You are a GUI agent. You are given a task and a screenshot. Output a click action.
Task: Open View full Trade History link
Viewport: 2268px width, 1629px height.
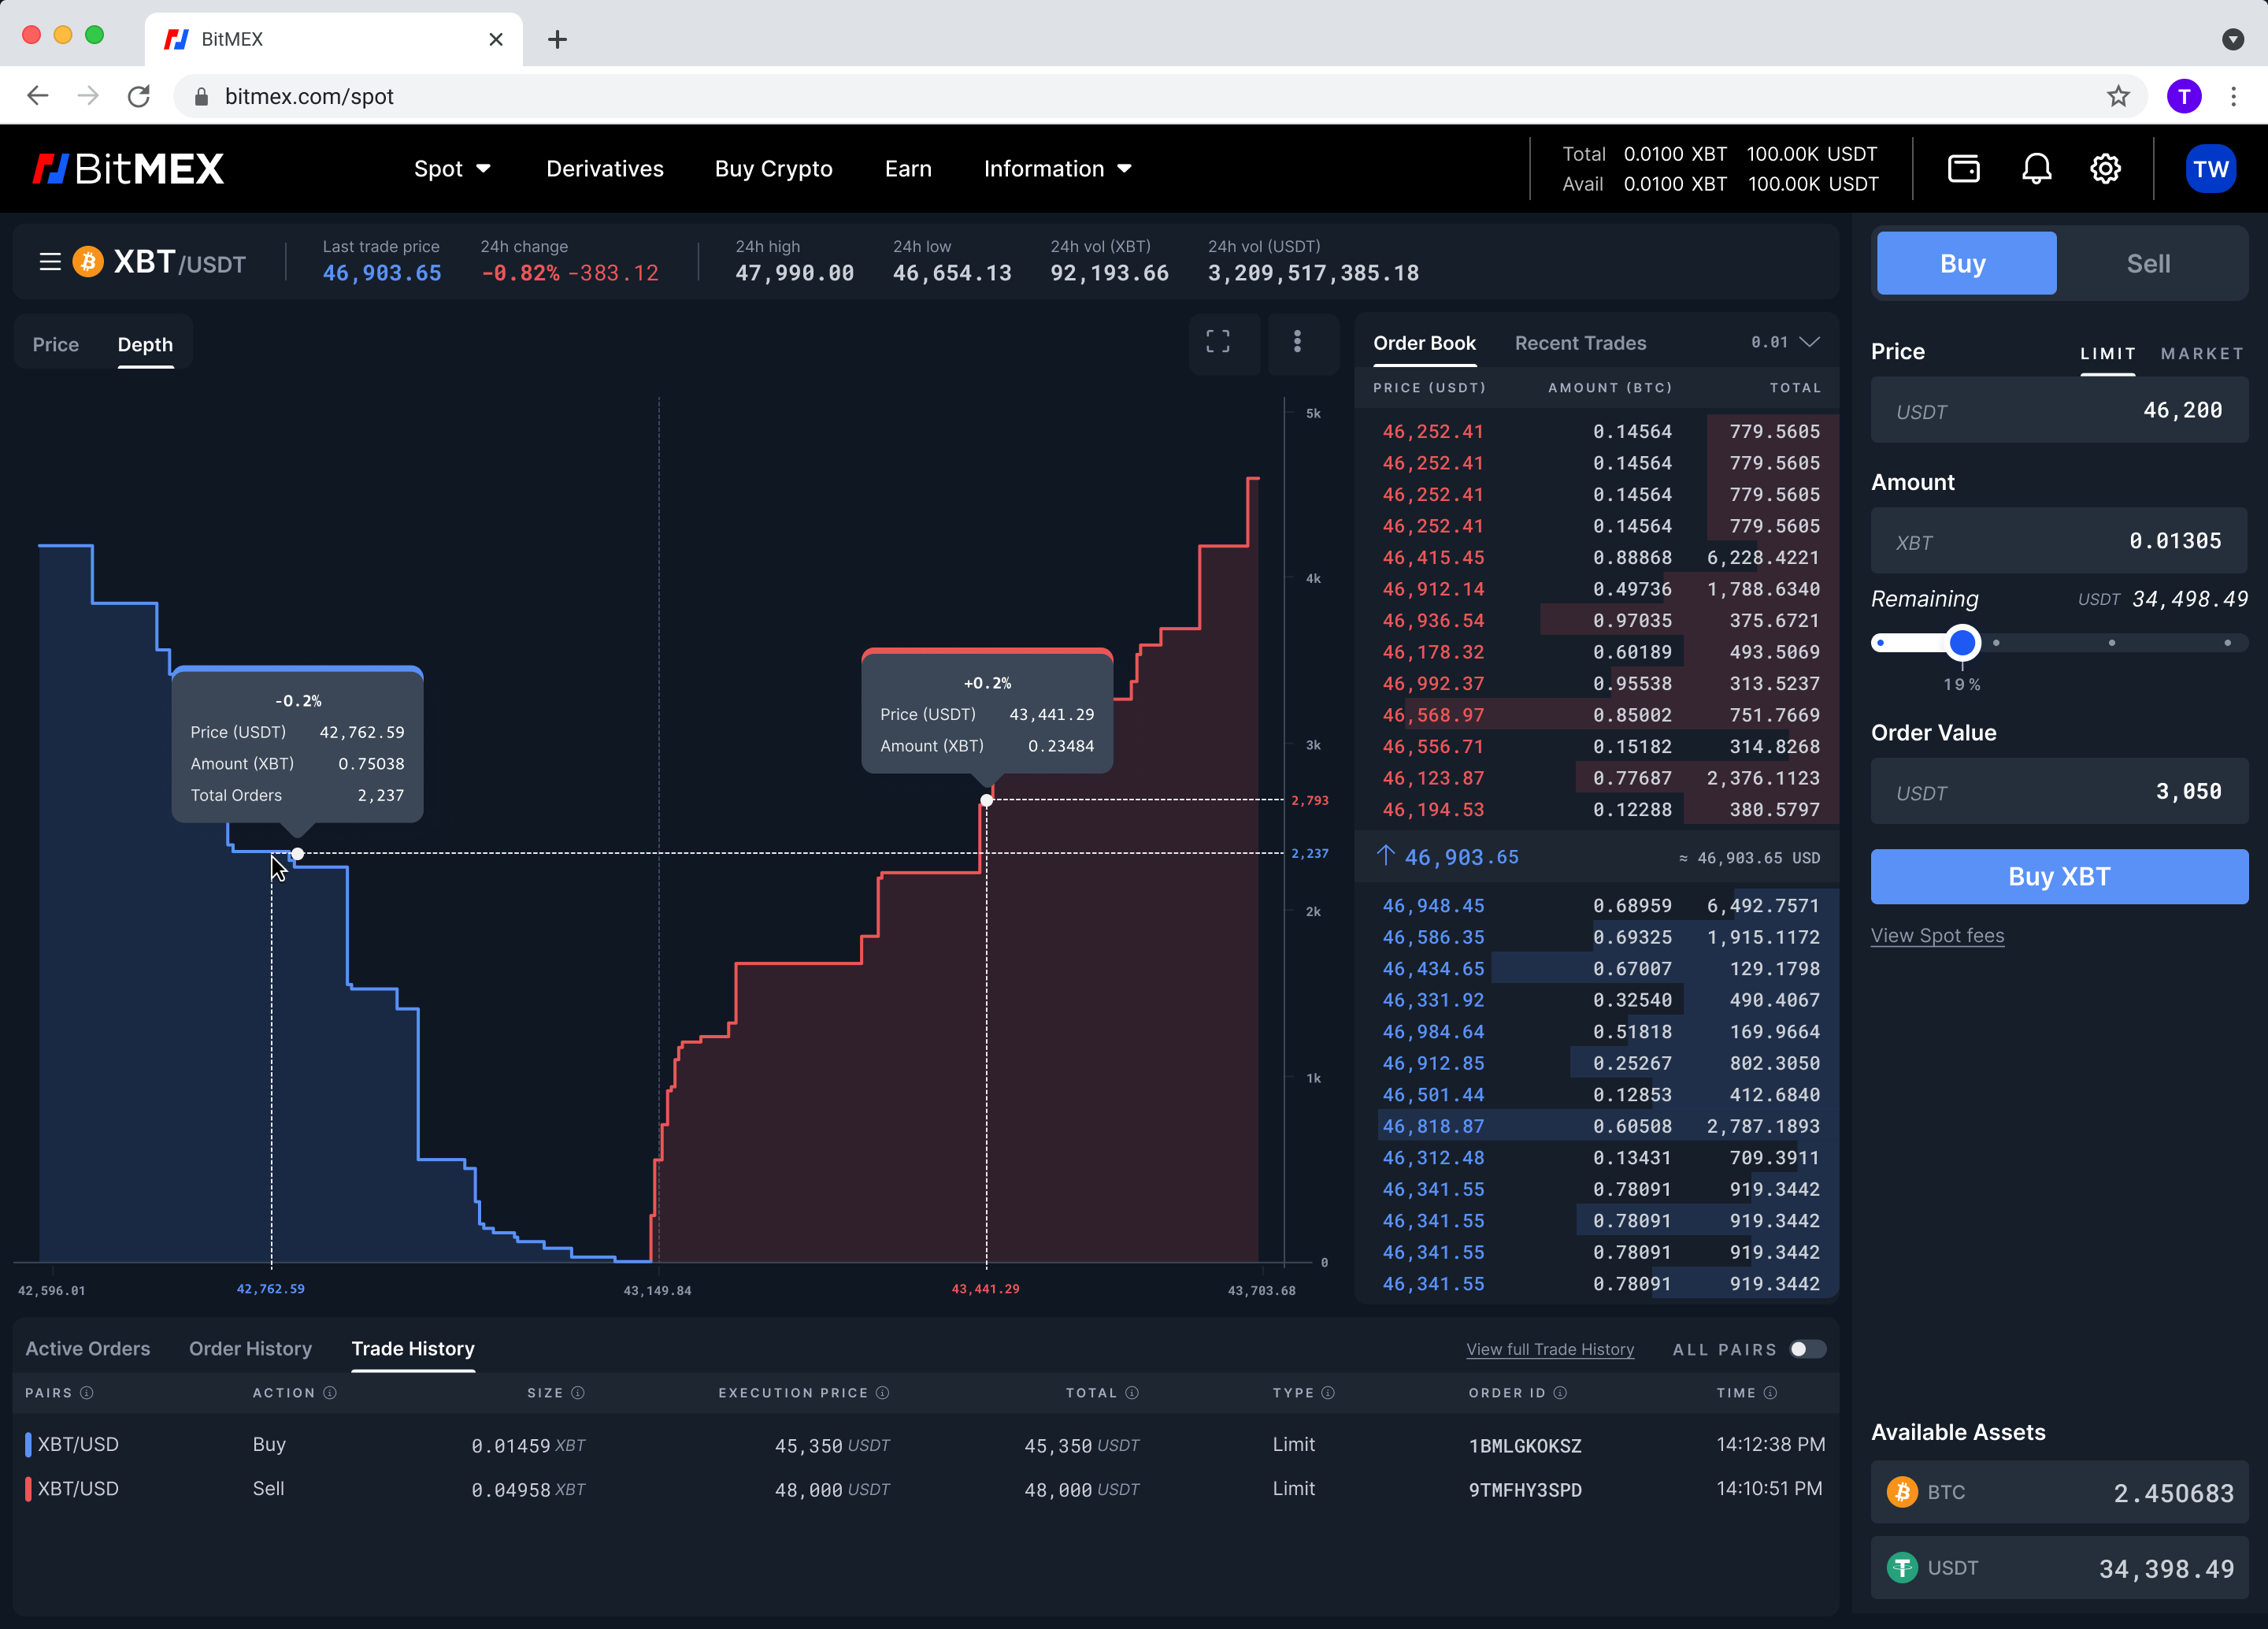pos(1550,1349)
